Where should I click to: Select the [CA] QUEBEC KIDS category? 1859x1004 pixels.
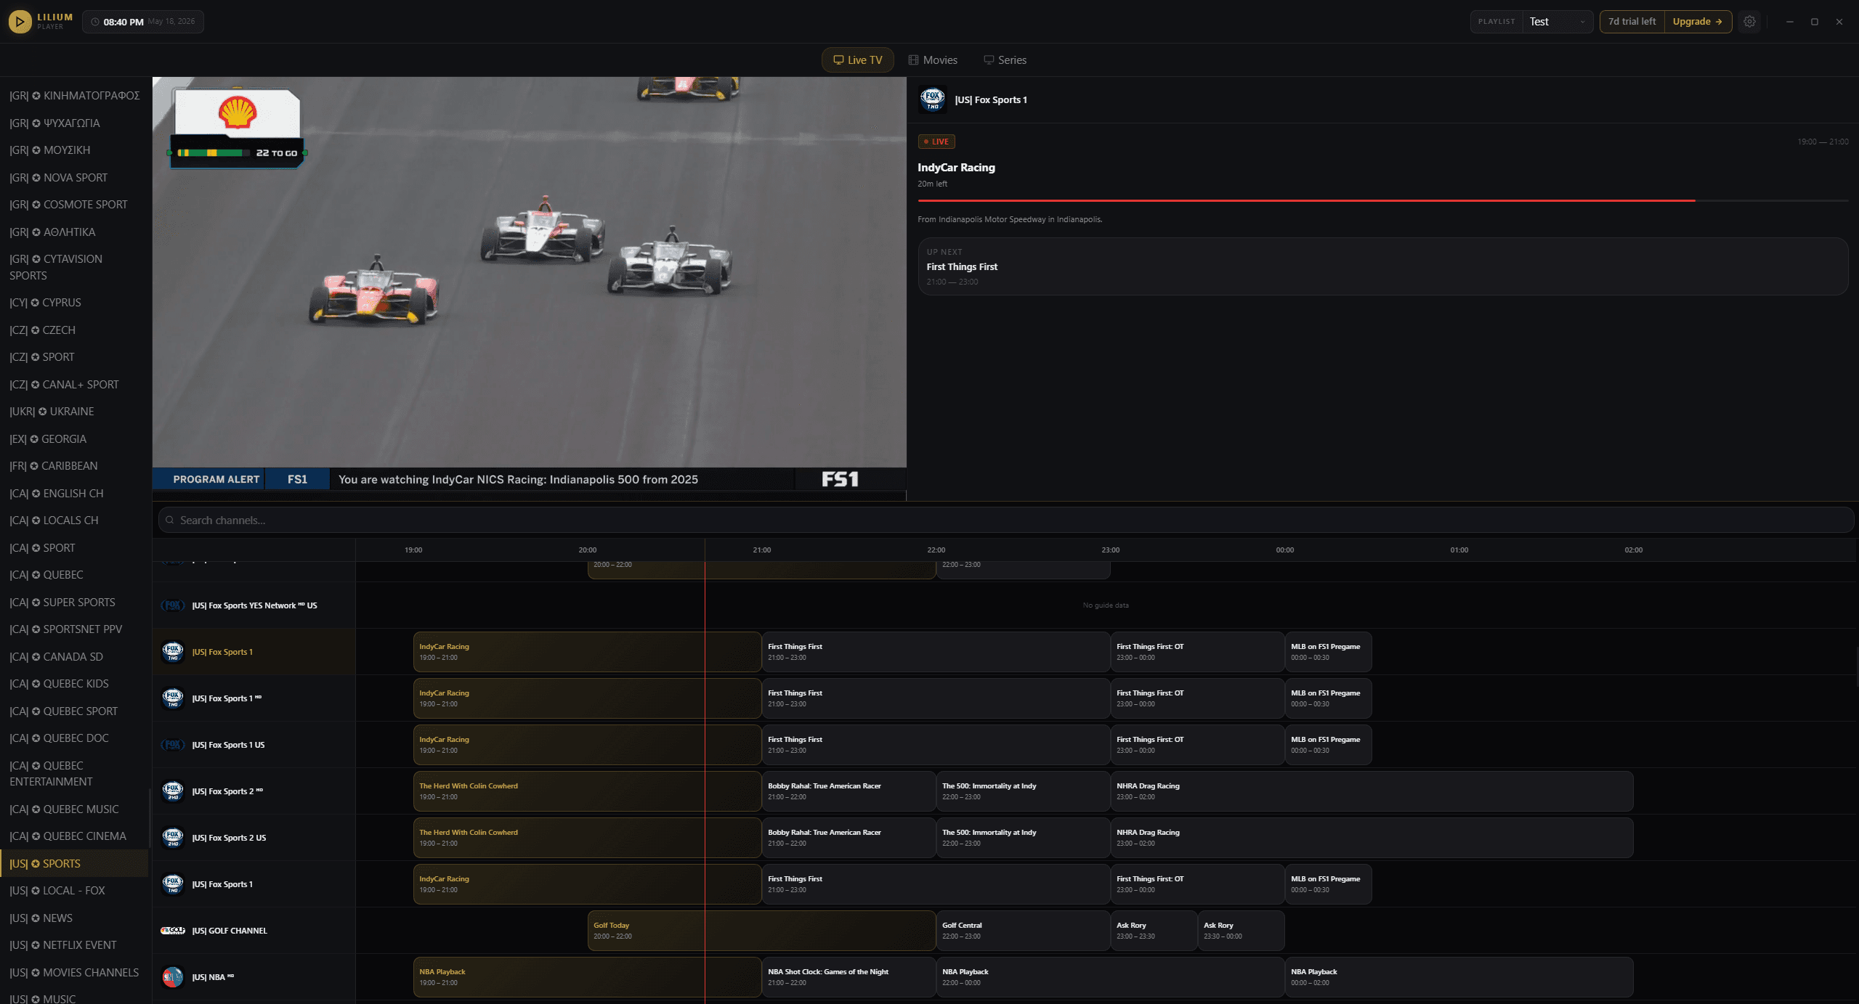[x=74, y=684]
